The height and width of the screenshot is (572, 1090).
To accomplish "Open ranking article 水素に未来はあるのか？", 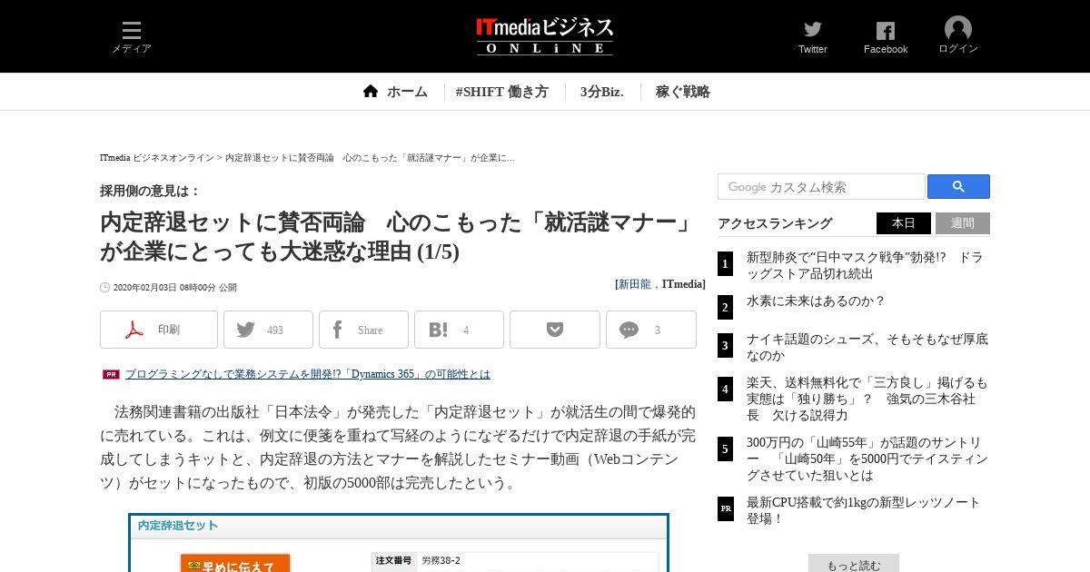I will [x=816, y=301].
